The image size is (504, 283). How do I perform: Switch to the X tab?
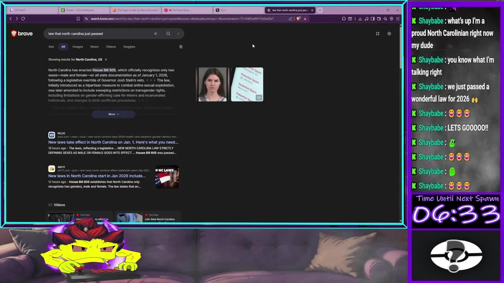pos(239,10)
